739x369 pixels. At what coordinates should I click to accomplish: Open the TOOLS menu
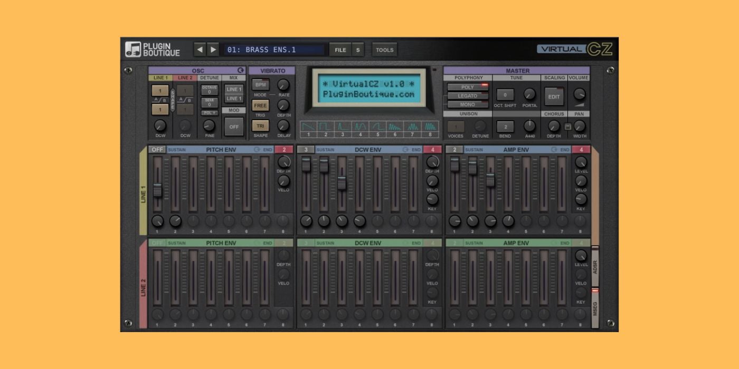[x=384, y=50]
